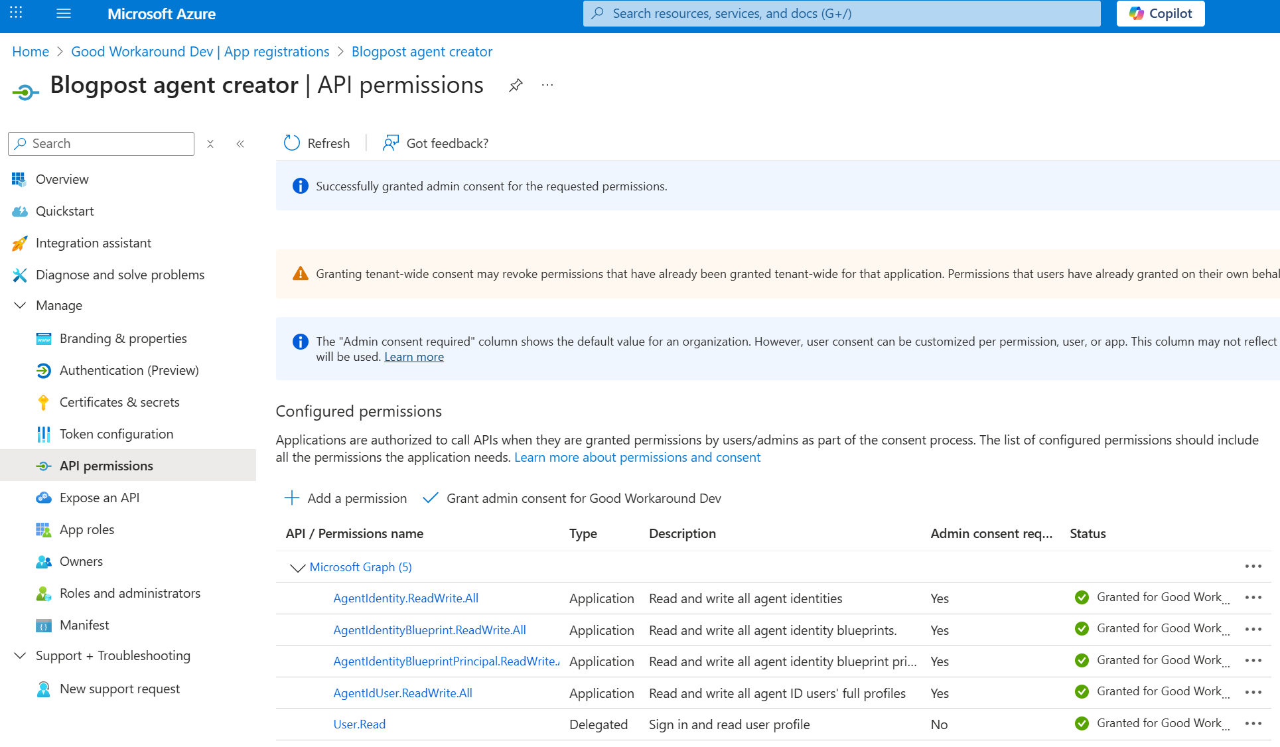Collapse the sidebar with double-chevron icon
Screen dimensions: 1280x747
[x=240, y=144]
